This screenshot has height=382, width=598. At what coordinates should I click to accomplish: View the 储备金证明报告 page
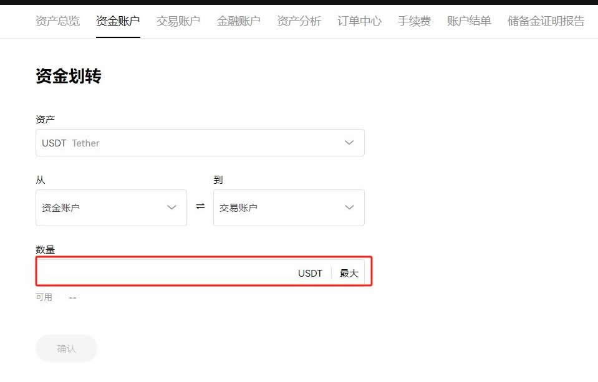pyautogui.click(x=544, y=19)
